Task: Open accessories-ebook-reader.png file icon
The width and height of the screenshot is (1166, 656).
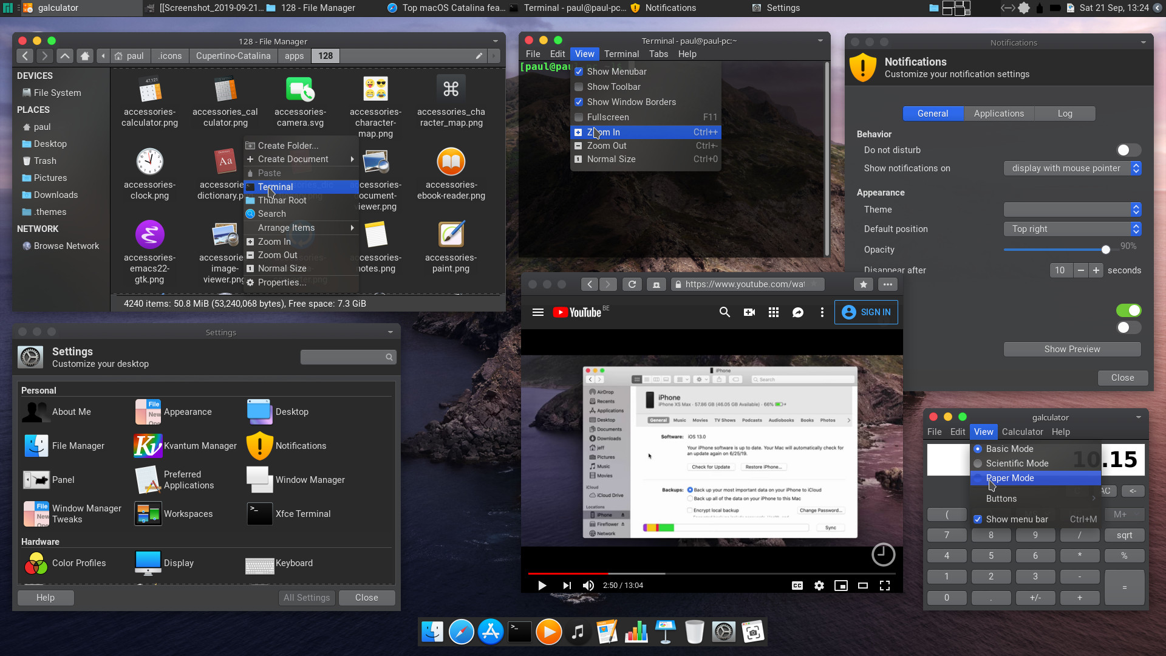Action: (451, 162)
